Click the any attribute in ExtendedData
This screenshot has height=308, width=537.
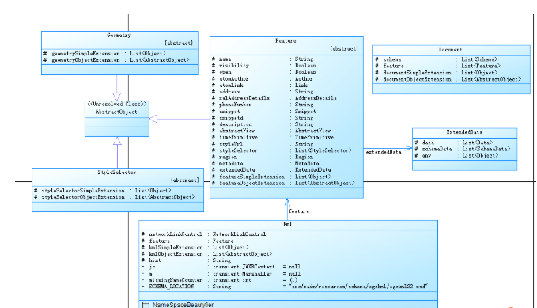coord(456,155)
